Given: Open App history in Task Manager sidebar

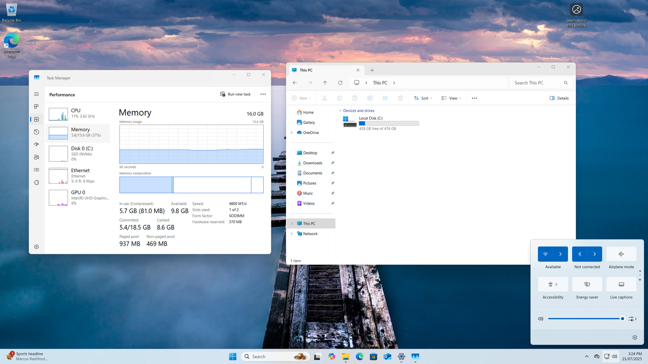Looking at the screenshot, I should 36,132.
